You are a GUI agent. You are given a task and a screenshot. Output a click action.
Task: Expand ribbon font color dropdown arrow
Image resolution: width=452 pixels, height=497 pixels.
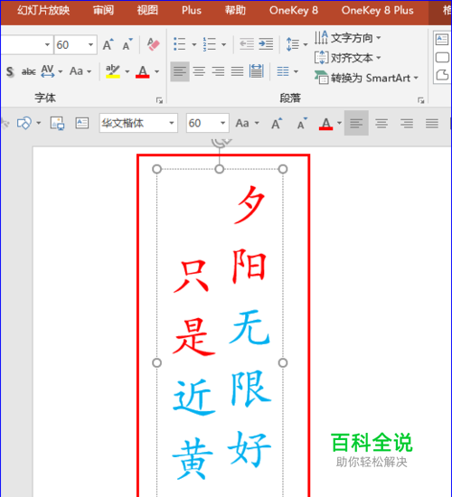click(157, 71)
